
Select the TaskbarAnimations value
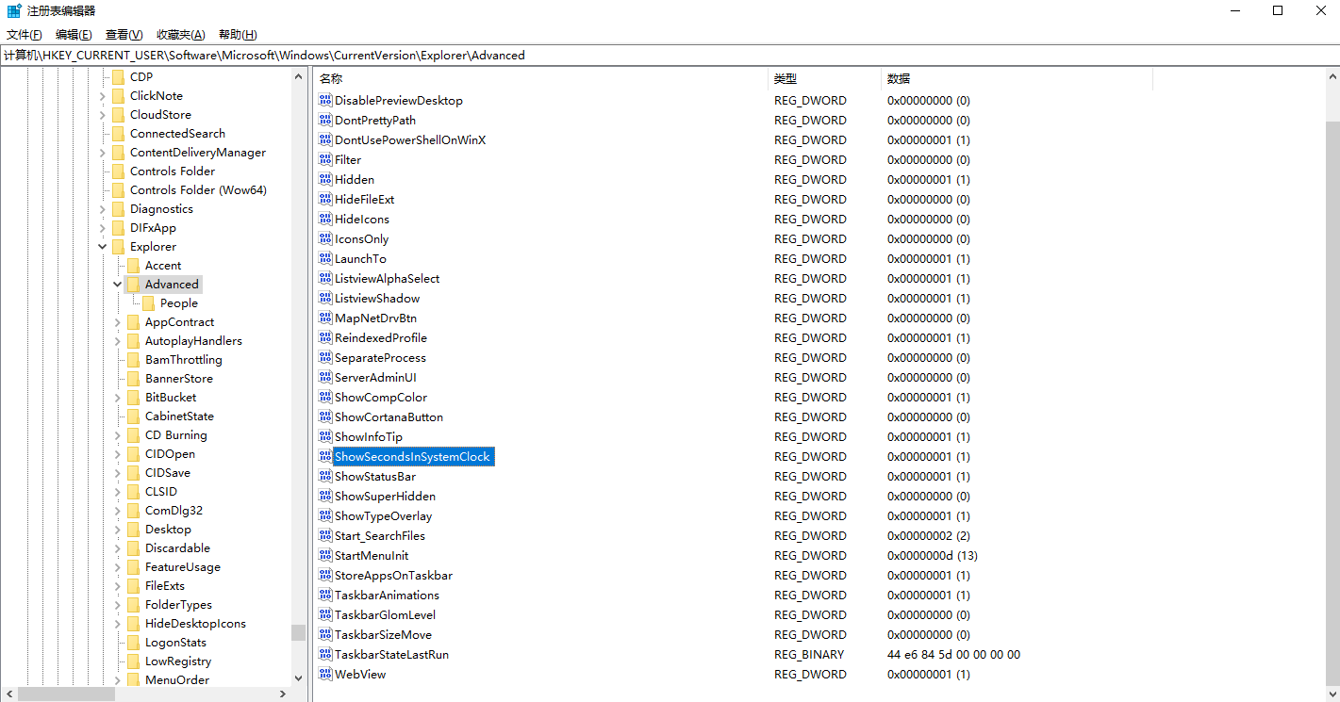click(387, 596)
